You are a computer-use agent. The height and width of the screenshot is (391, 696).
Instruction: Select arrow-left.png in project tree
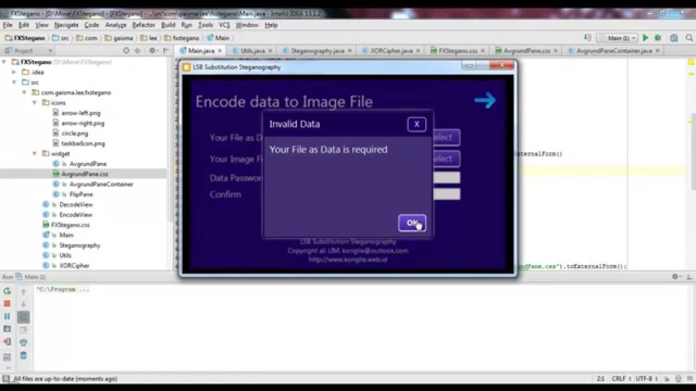[80, 113]
